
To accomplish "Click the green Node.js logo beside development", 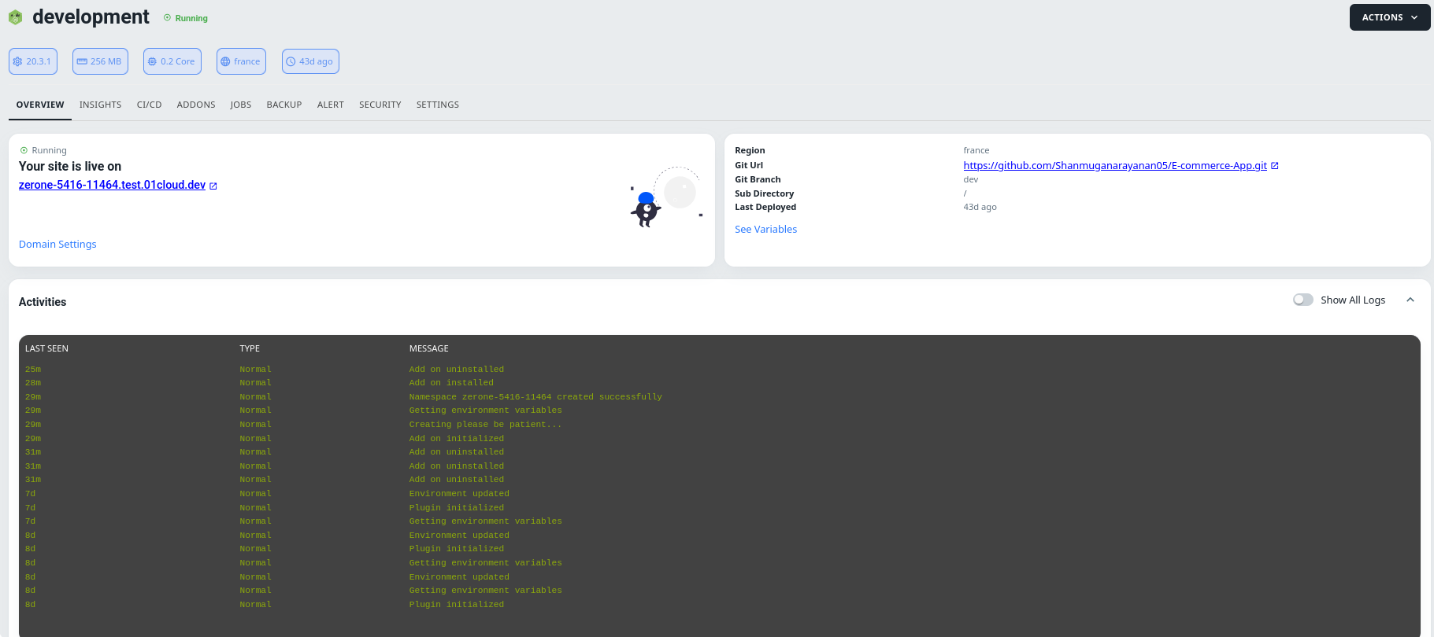I will pyautogui.click(x=15, y=17).
